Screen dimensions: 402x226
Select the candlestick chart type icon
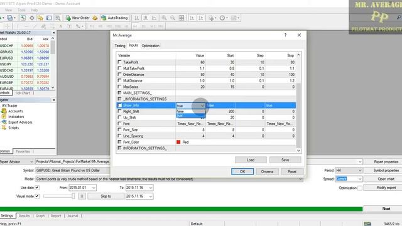point(145,18)
